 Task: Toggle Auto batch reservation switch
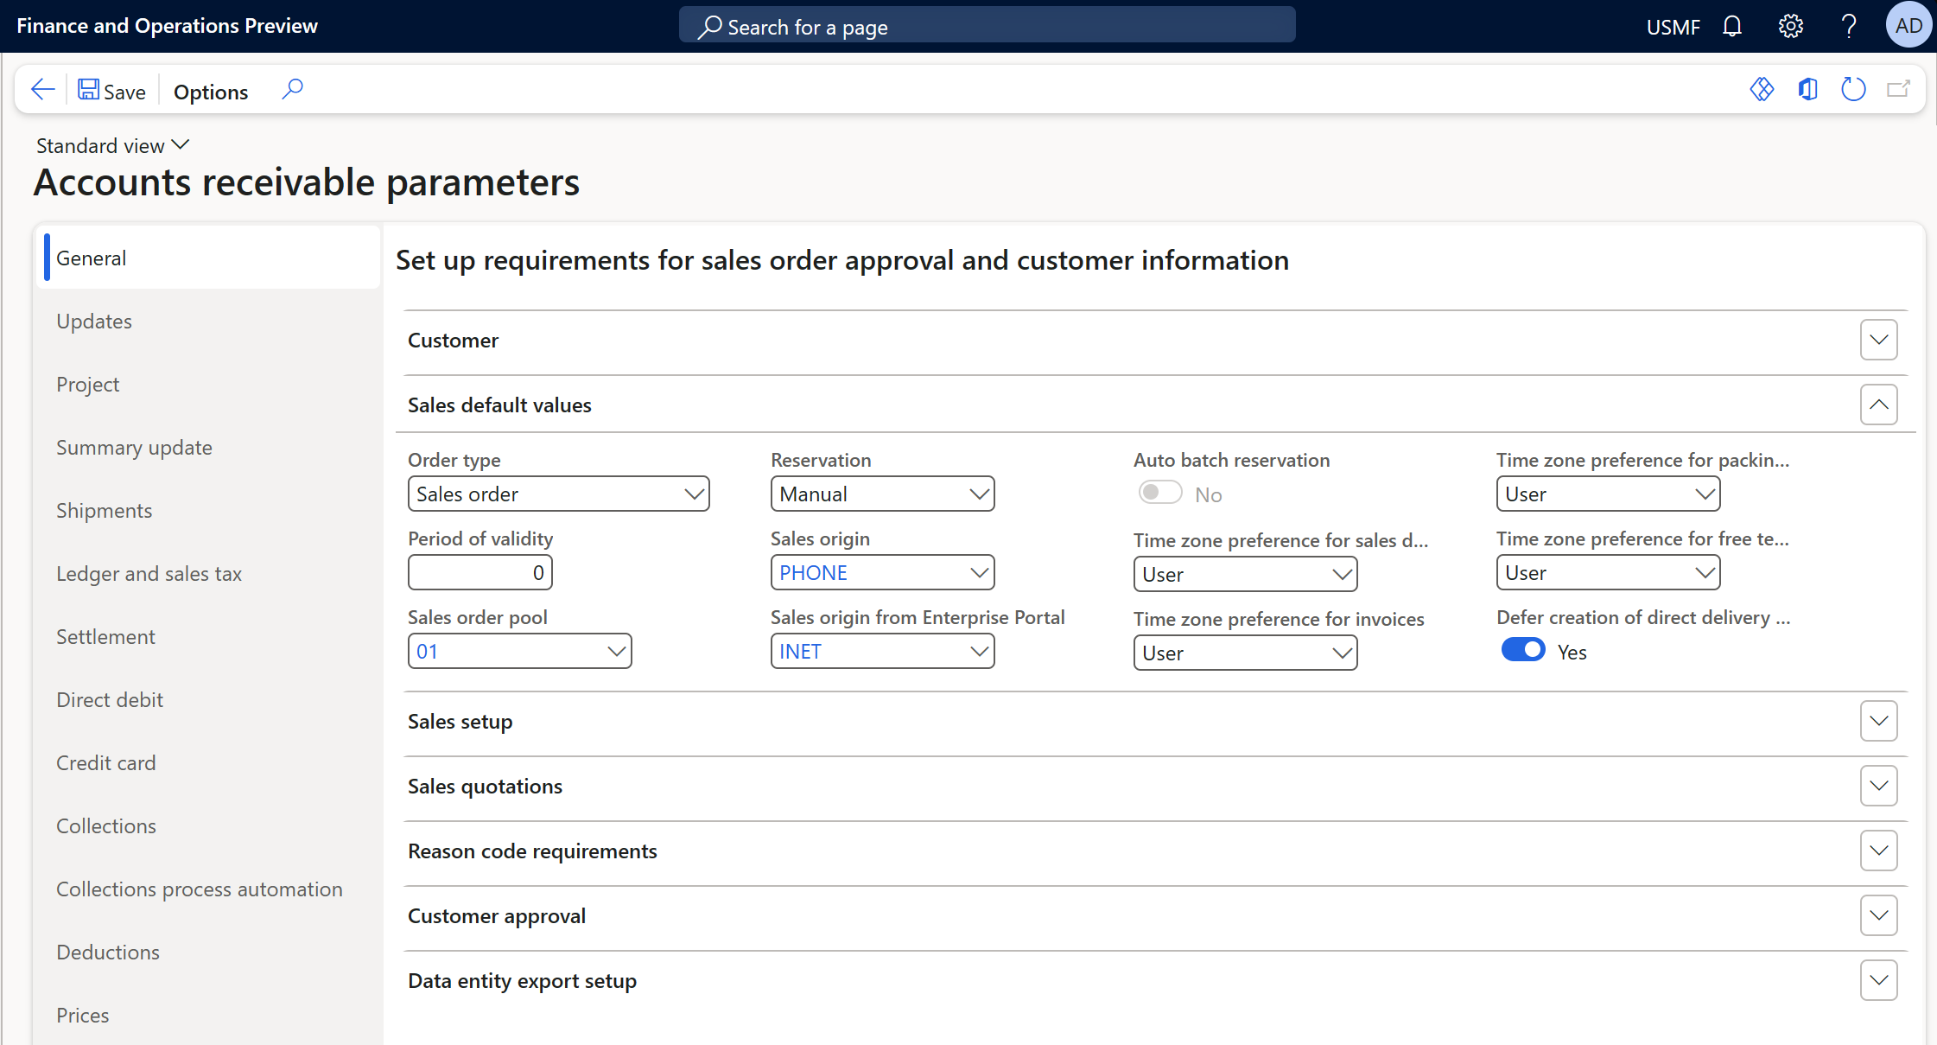(1159, 493)
